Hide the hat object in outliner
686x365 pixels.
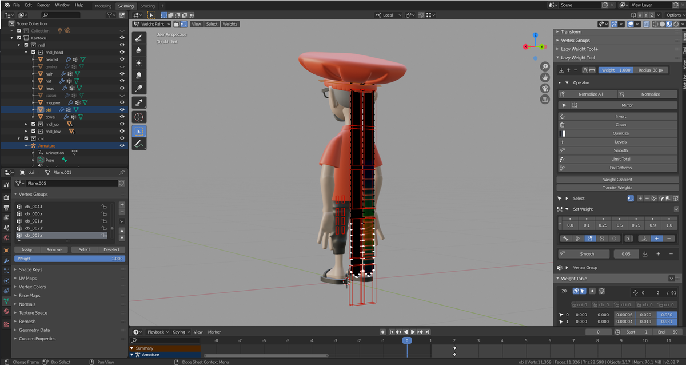pos(122,81)
